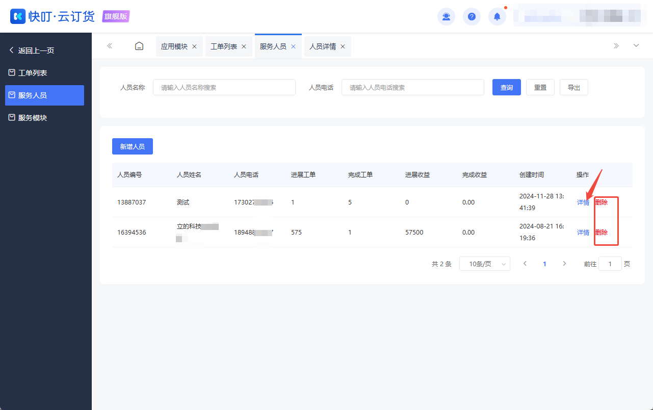Click the 旗舰版 edition badge
The width and height of the screenshot is (653, 410).
[116, 16]
